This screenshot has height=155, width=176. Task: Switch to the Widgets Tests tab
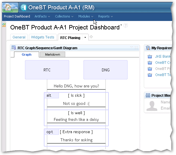43,37
